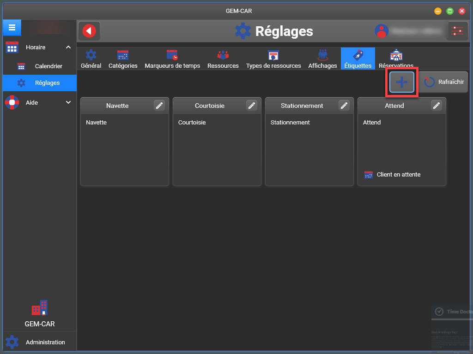This screenshot has height=354, width=473.
Task: Click the user profile avatar icon
Action: pos(381,31)
